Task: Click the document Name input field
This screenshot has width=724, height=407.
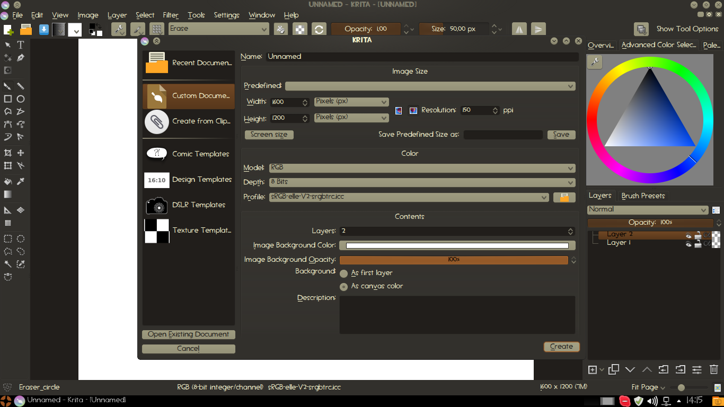Action: pyautogui.click(x=422, y=57)
